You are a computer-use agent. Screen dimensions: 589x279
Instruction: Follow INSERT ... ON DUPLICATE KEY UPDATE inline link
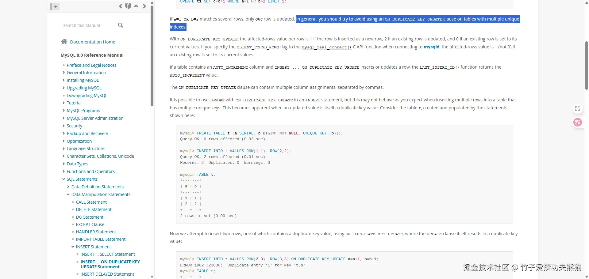317,67
